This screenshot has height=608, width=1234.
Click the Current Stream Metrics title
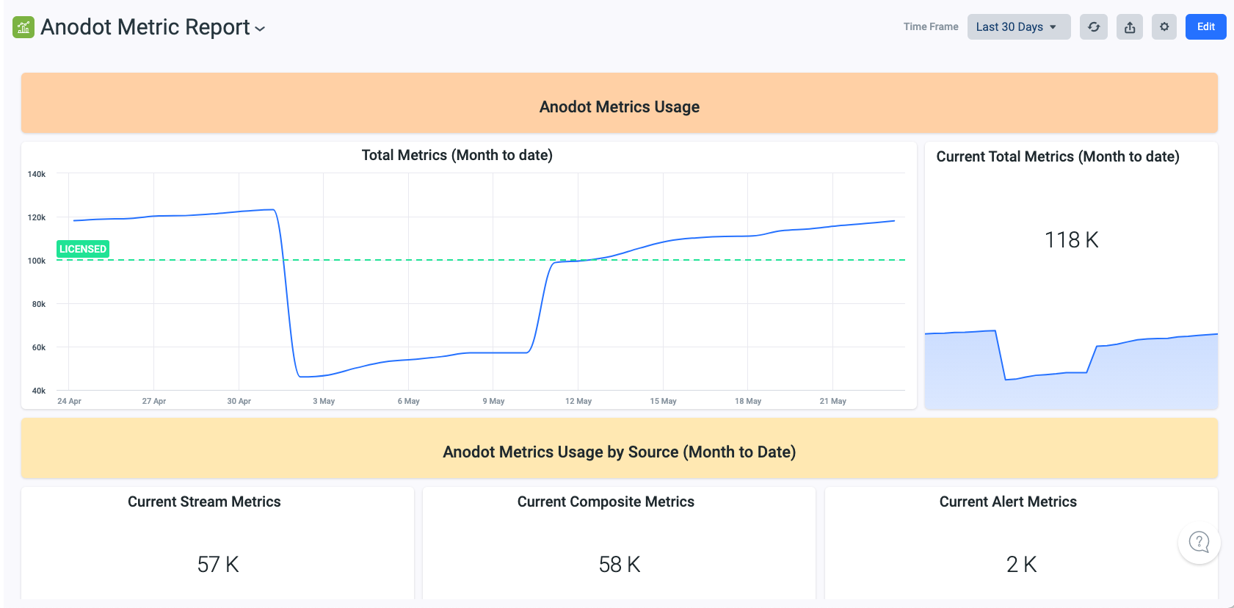point(204,502)
